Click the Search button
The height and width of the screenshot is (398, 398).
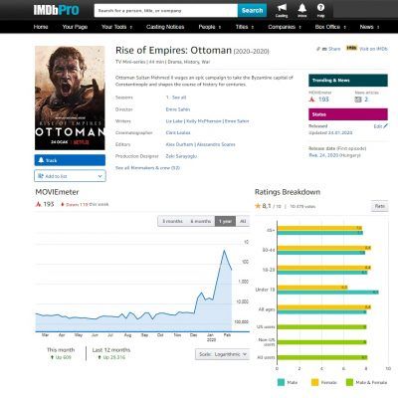click(252, 11)
